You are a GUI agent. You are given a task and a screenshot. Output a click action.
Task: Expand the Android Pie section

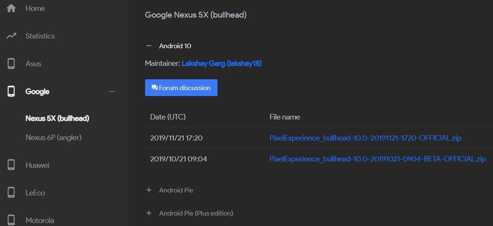(149, 190)
